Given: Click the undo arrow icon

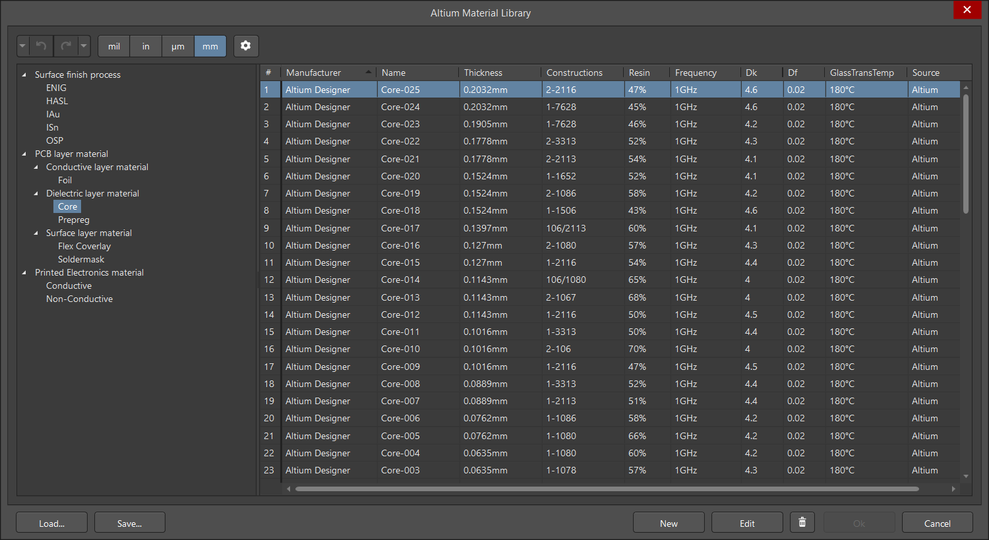Looking at the screenshot, I should (41, 46).
